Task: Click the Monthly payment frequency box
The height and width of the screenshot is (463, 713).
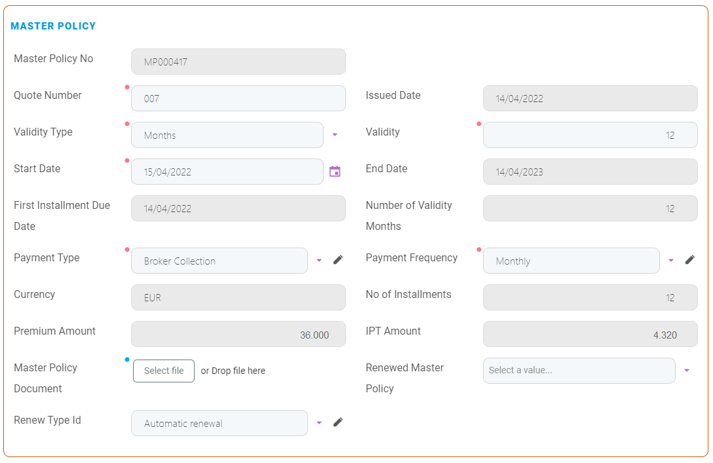Action: [x=571, y=261]
